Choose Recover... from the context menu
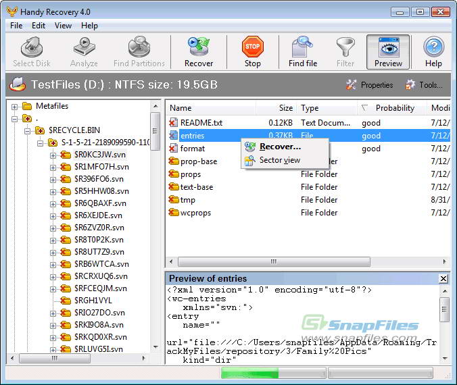Screen dimensions: 457x385 coord(285,147)
